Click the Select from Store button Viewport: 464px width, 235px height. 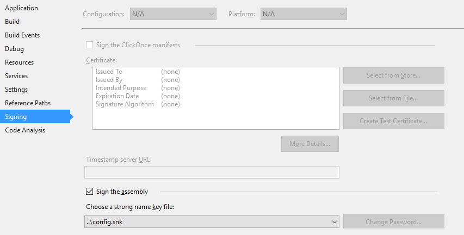pyautogui.click(x=394, y=75)
